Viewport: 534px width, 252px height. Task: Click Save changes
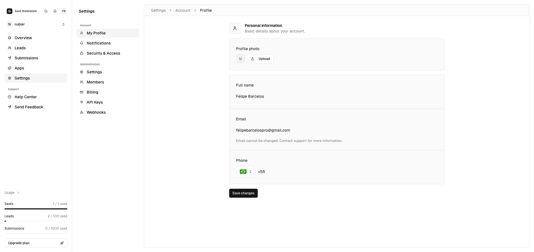(243, 193)
